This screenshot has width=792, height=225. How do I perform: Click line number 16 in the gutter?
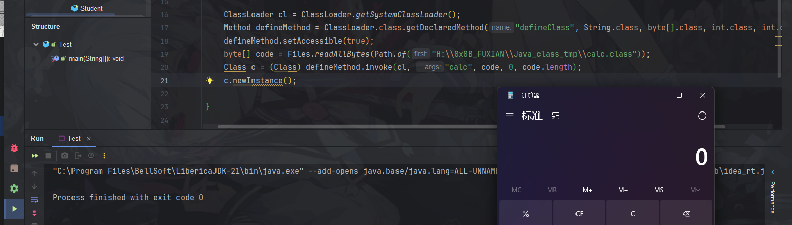coord(164,14)
